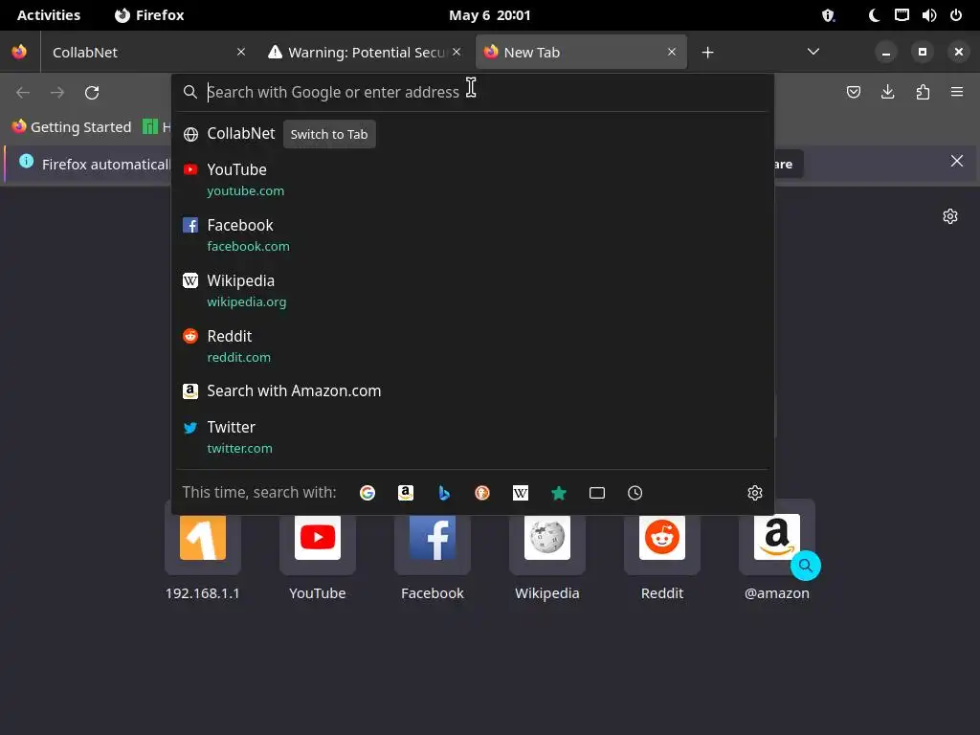This screenshot has width=980, height=735.
Task: Open the Wikipedia shortcut tile
Action: pyautogui.click(x=546, y=550)
